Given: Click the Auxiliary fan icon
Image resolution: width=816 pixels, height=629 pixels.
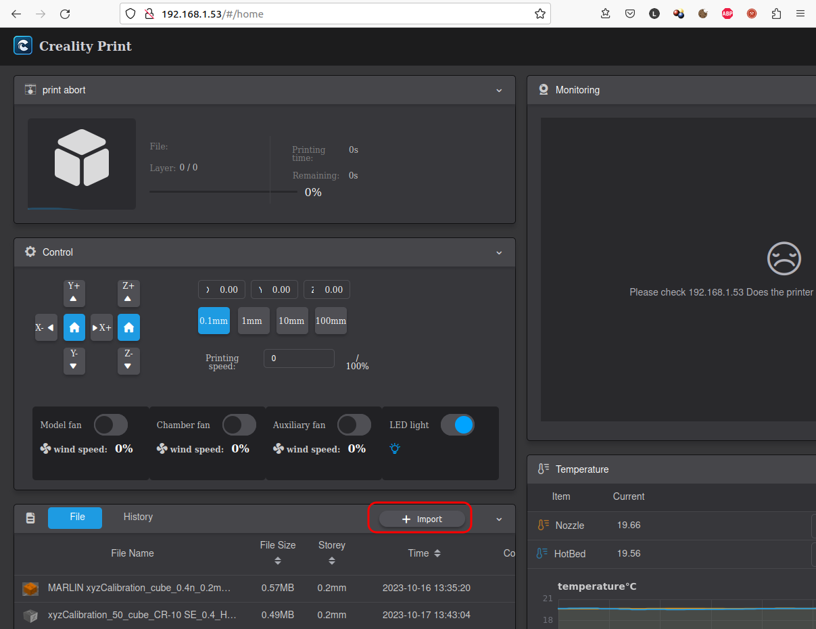Looking at the screenshot, I should point(278,448).
